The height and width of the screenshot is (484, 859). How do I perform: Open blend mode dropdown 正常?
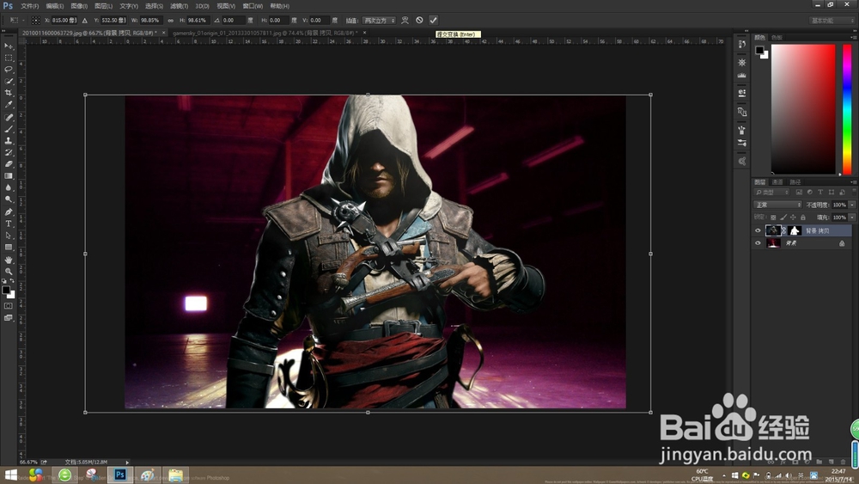pos(777,205)
